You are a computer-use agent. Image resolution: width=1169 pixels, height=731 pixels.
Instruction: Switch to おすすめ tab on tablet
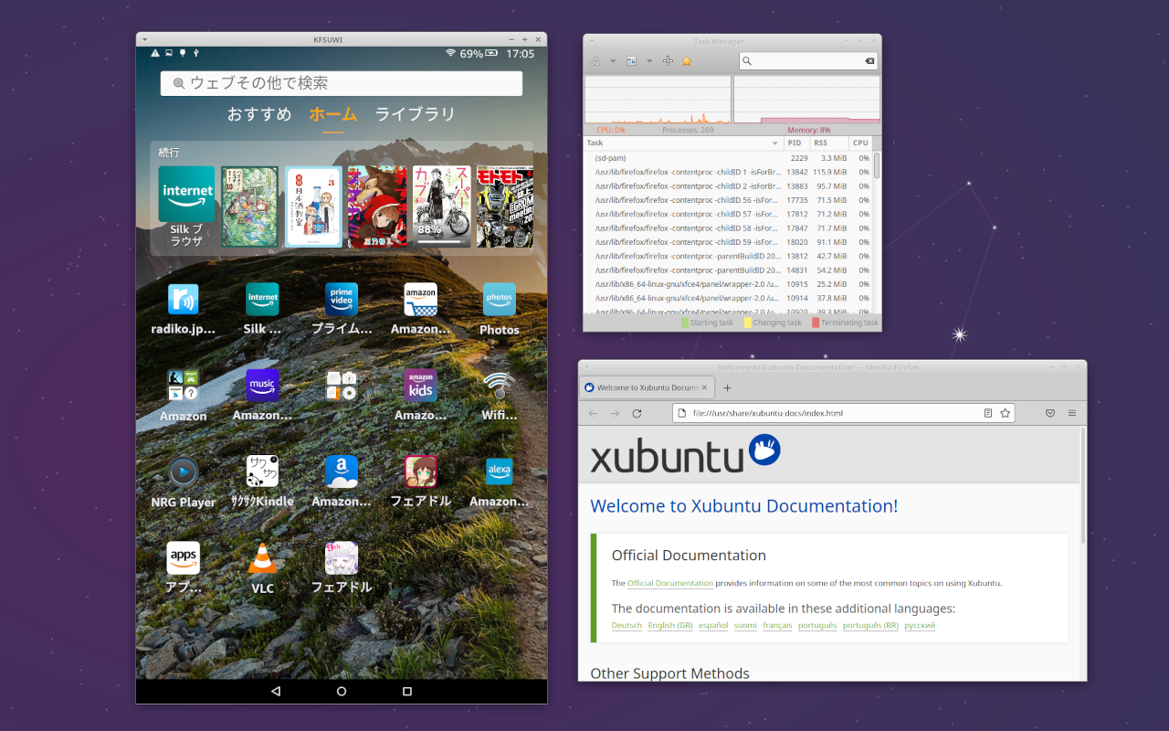(259, 114)
